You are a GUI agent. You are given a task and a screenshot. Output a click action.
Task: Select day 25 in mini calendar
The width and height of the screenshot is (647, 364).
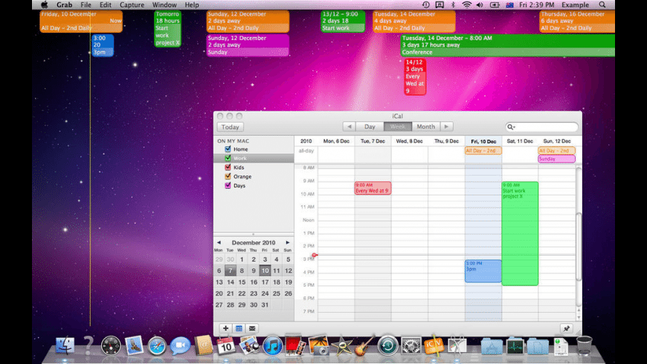[277, 293]
